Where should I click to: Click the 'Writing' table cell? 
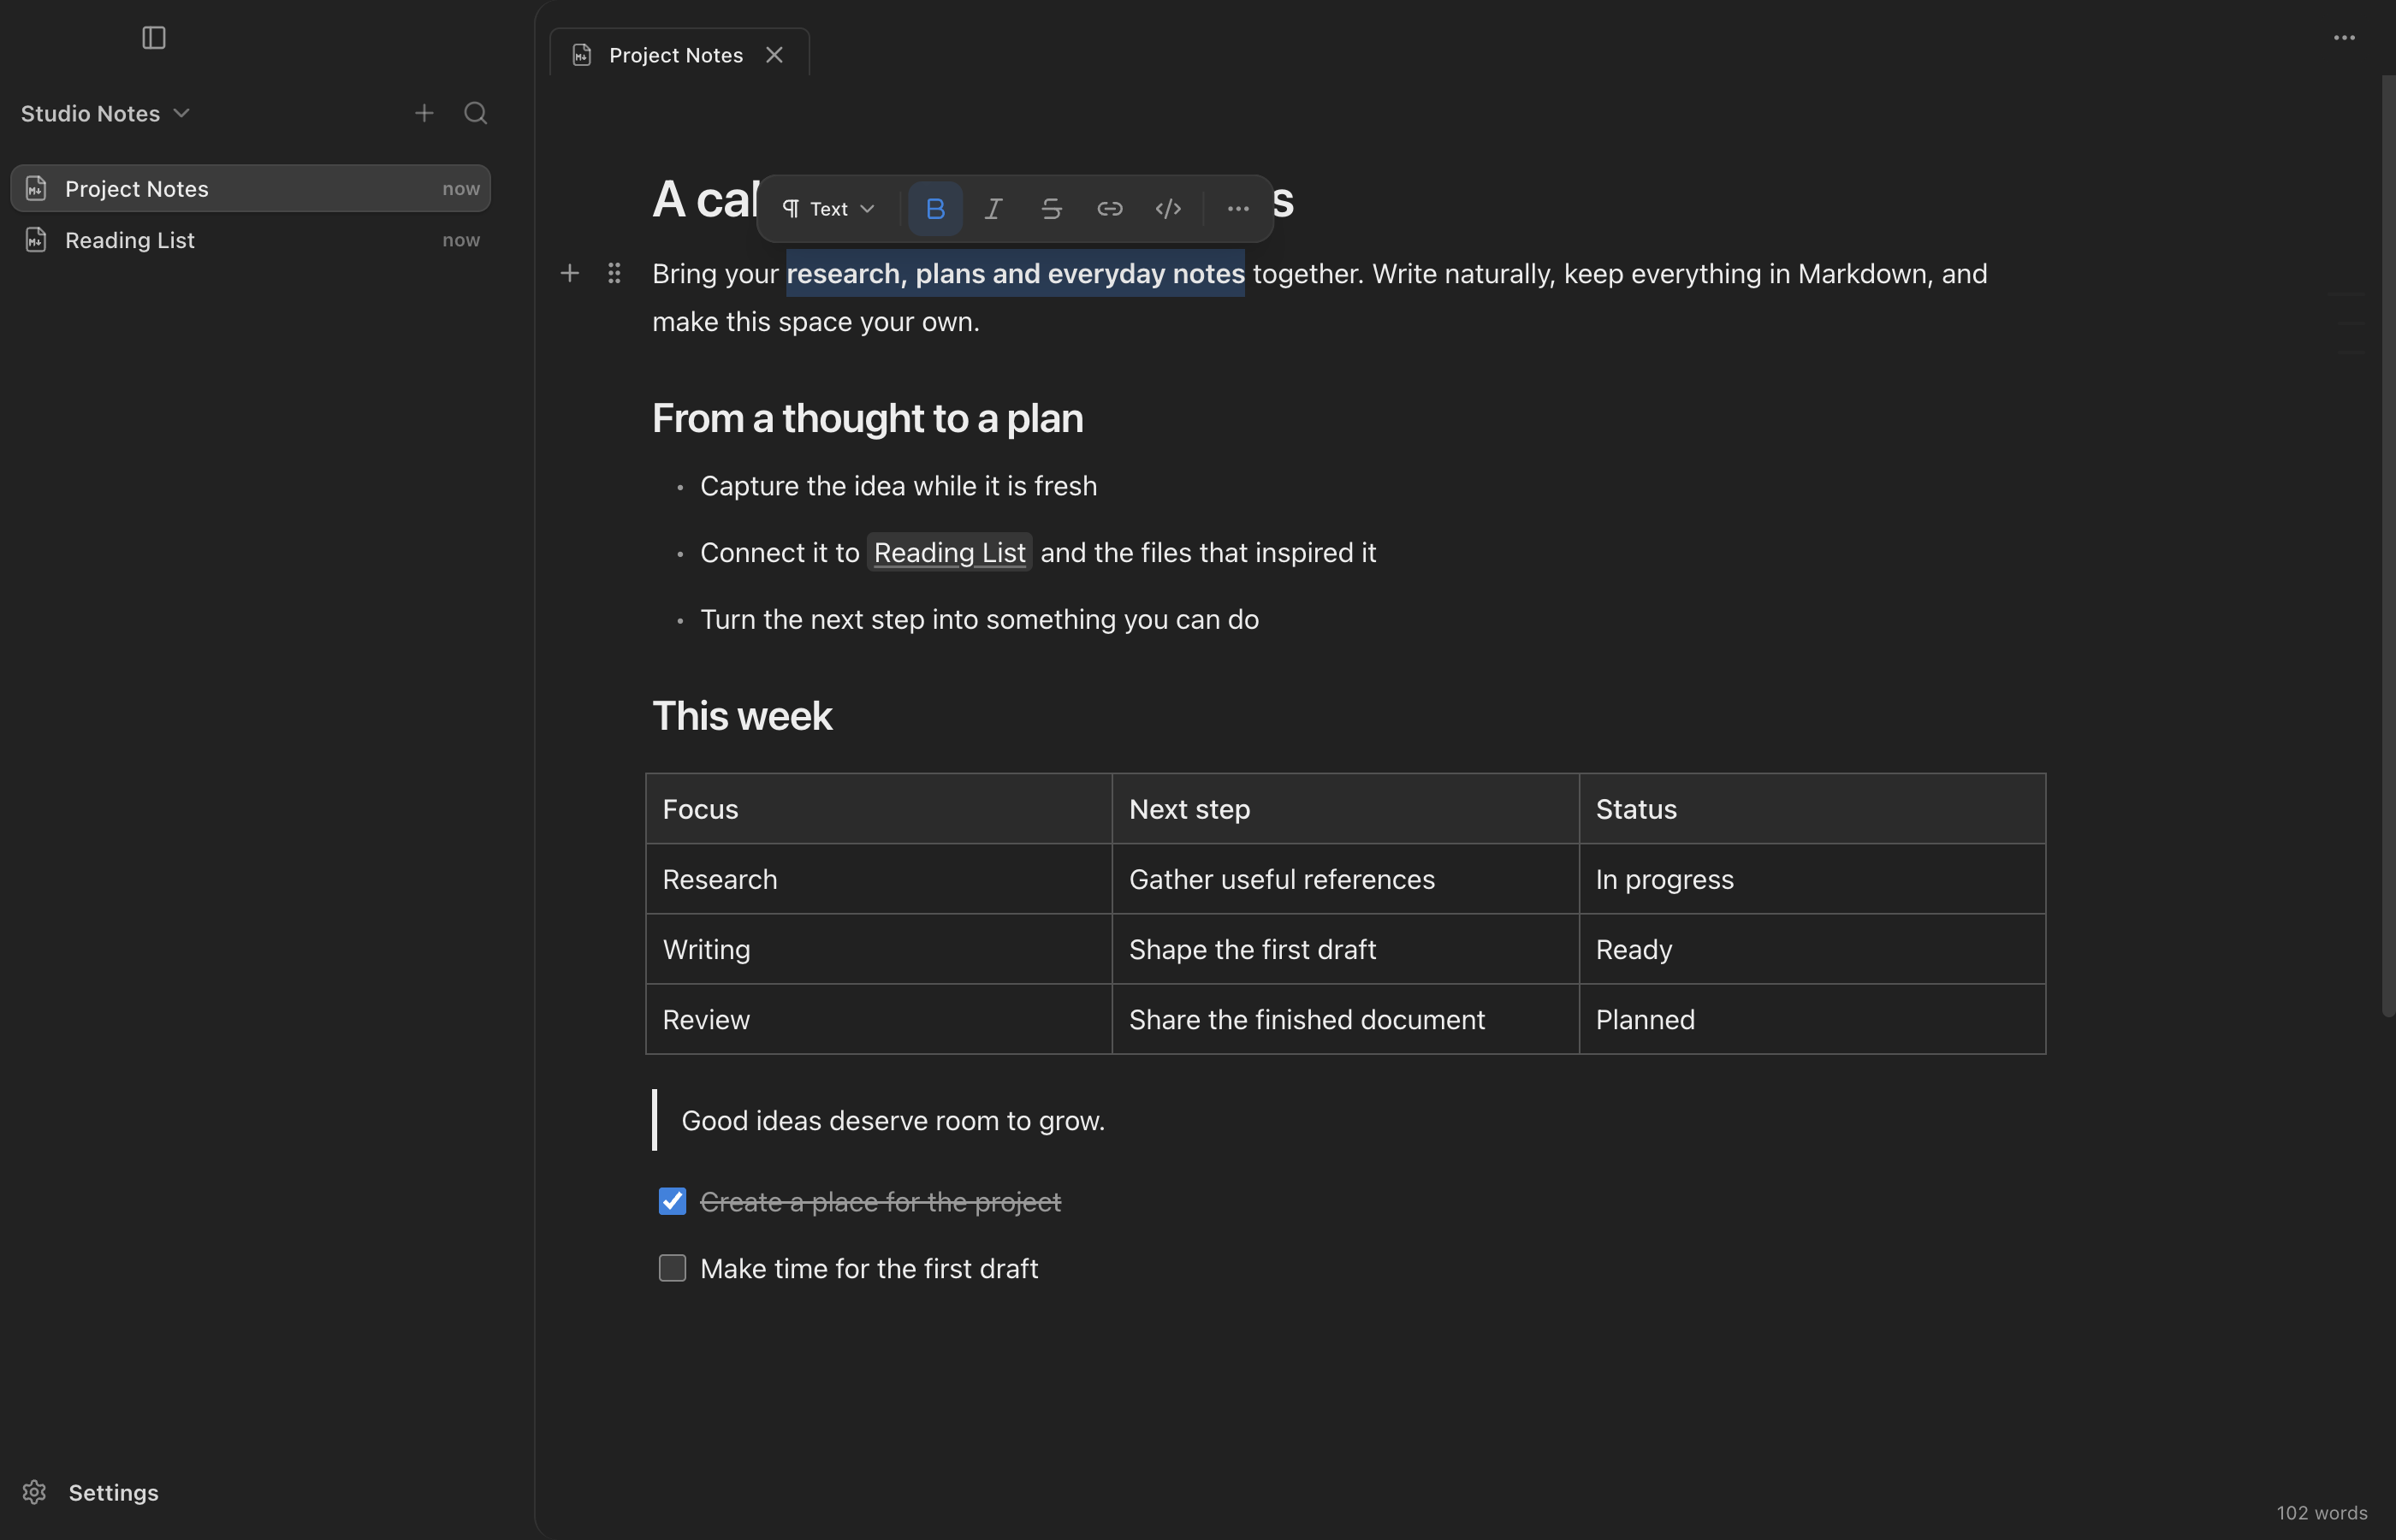(879, 949)
